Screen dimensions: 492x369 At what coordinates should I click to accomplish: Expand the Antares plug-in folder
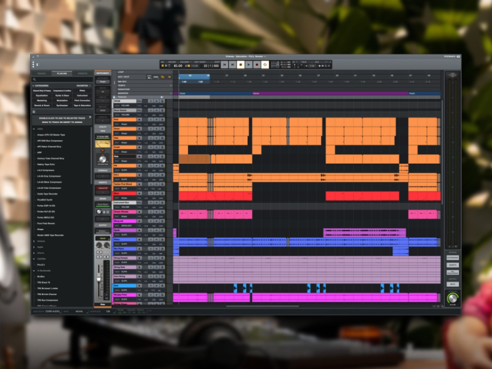pyautogui.click(x=34, y=241)
